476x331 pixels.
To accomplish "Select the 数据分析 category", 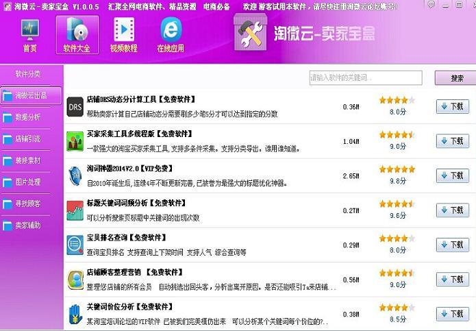I will pyautogui.click(x=26, y=117).
